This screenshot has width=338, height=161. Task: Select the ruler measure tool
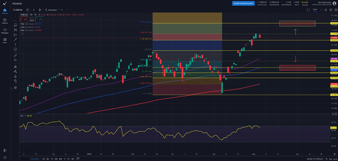click(15, 55)
